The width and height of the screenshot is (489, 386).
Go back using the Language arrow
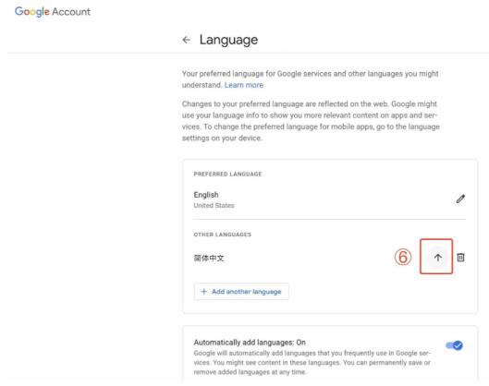(186, 40)
